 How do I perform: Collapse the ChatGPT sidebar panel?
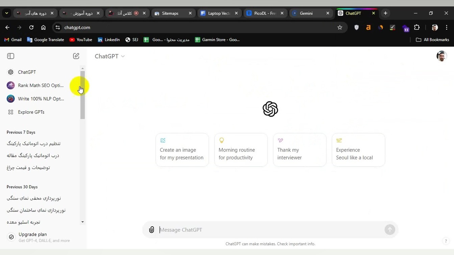coord(10,56)
